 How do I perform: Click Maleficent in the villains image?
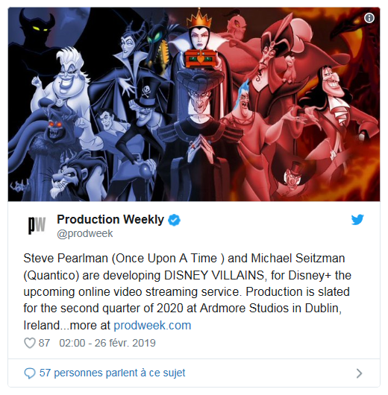coord(128,58)
